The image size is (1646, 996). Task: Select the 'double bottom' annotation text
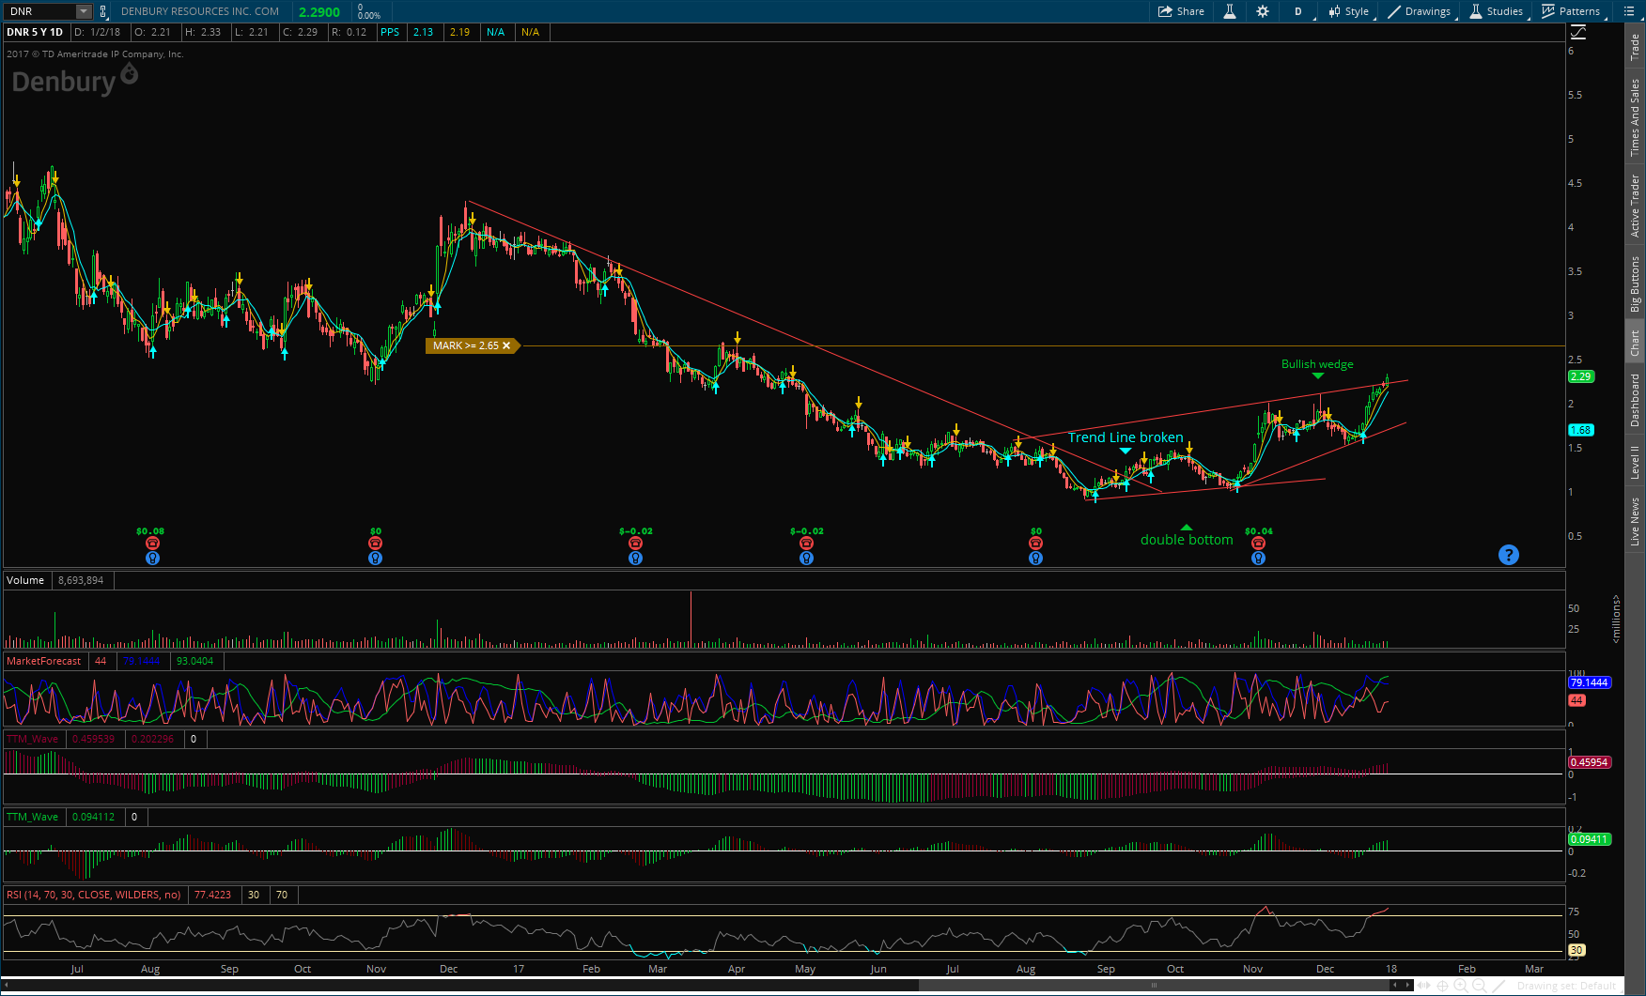tap(1187, 540)
